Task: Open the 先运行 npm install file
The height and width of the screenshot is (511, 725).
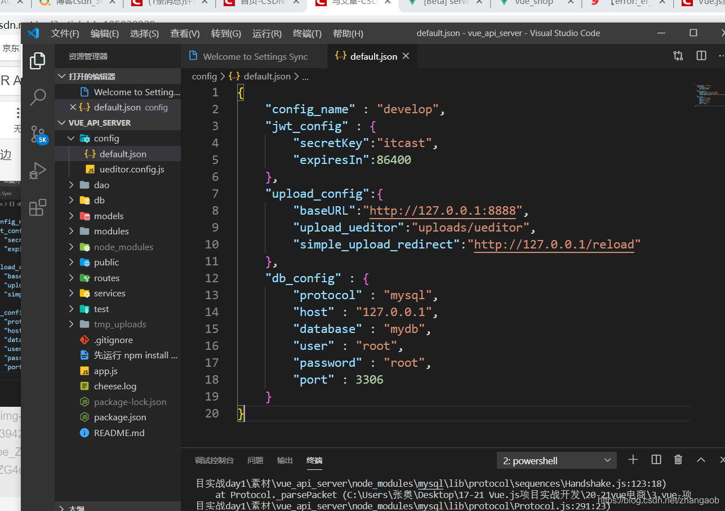Action: click(118, 355)
